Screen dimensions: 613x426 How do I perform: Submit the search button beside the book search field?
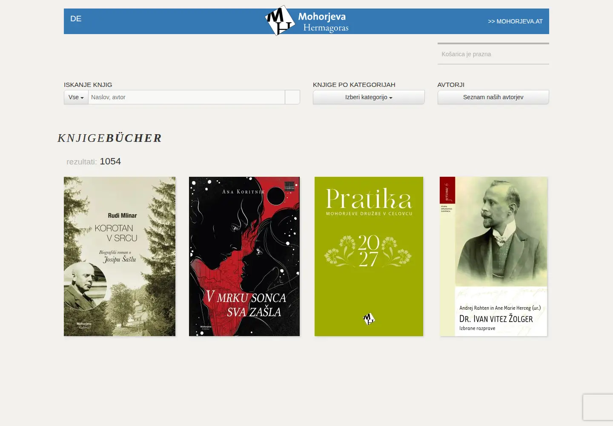(x=292, y=97)
